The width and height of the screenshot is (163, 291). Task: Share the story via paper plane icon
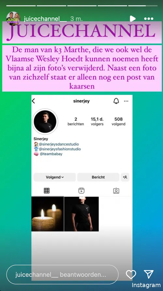pyautogui.click(x=149, y=274)
